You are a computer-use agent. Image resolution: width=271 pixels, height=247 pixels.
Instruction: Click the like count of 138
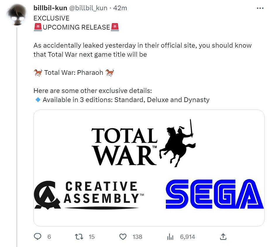pyautogui.click(x=137, y=237)
